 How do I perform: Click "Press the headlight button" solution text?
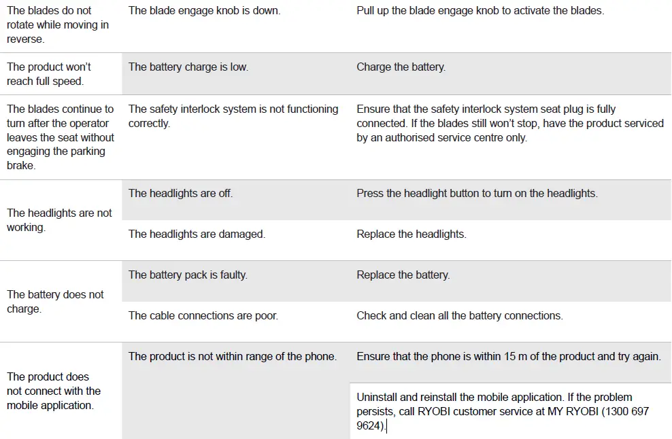tap(477, 194)
